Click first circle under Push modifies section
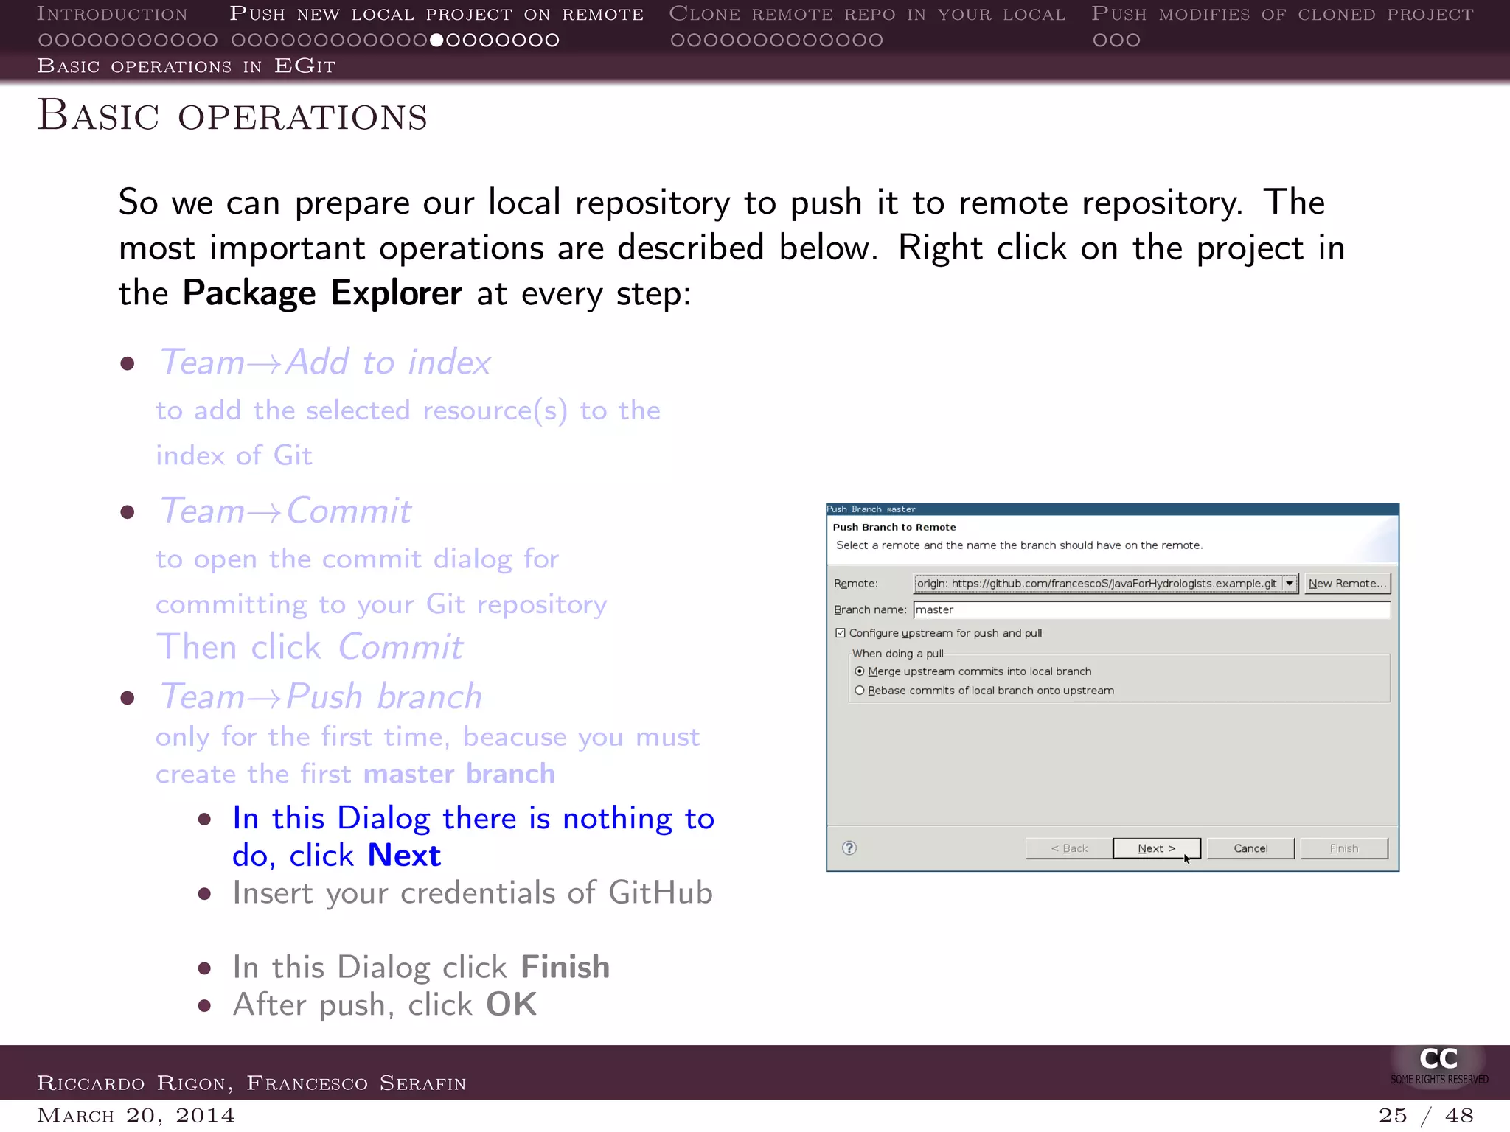Screen dimensions: 1510x1132 (x=1099, y=41)
